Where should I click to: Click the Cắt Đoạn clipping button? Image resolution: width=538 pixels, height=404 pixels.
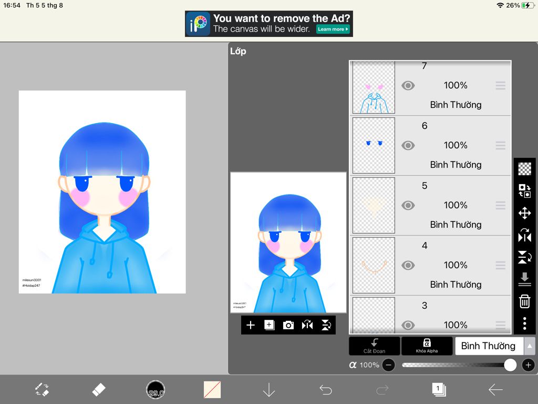click(x=374, y=346)
